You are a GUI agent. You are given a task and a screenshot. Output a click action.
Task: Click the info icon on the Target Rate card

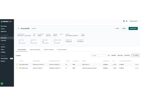(x=71, y=40)
